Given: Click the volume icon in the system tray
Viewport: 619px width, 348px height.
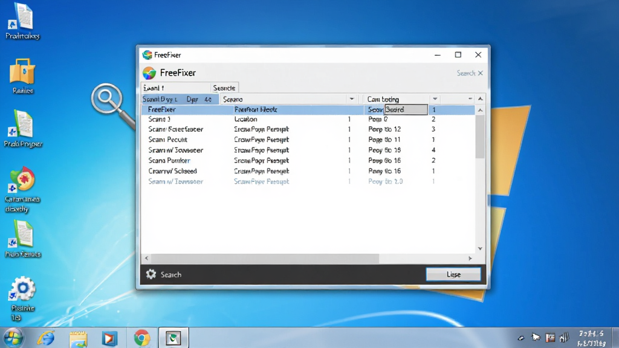Looking at the screenshot, I should (564, 337).
